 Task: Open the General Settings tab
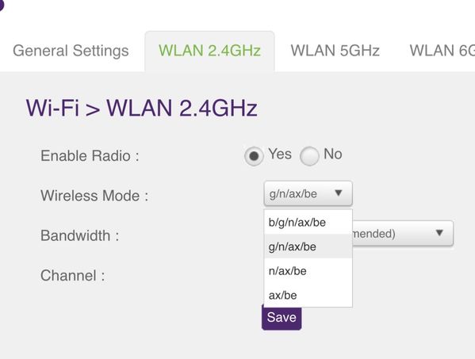pyautogui.click(x=71, y=51)
